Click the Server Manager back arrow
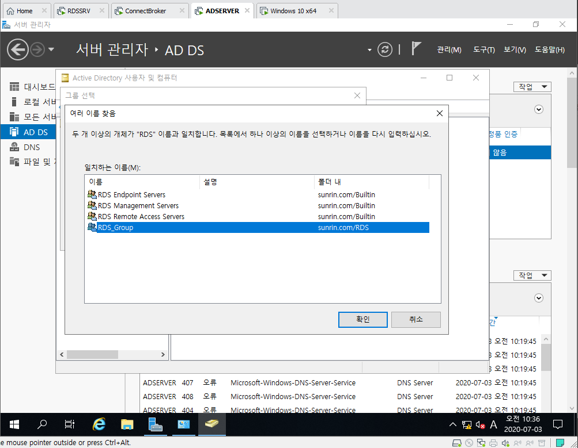Viewport: 578px width, 448px height. (x=18, y=49)
